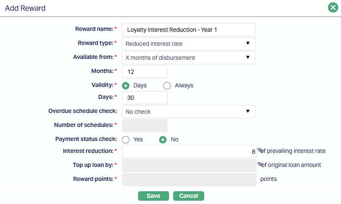Close the Add Reward dialog
The height and width of the screenshot is (204, 341).
(333, 8)
